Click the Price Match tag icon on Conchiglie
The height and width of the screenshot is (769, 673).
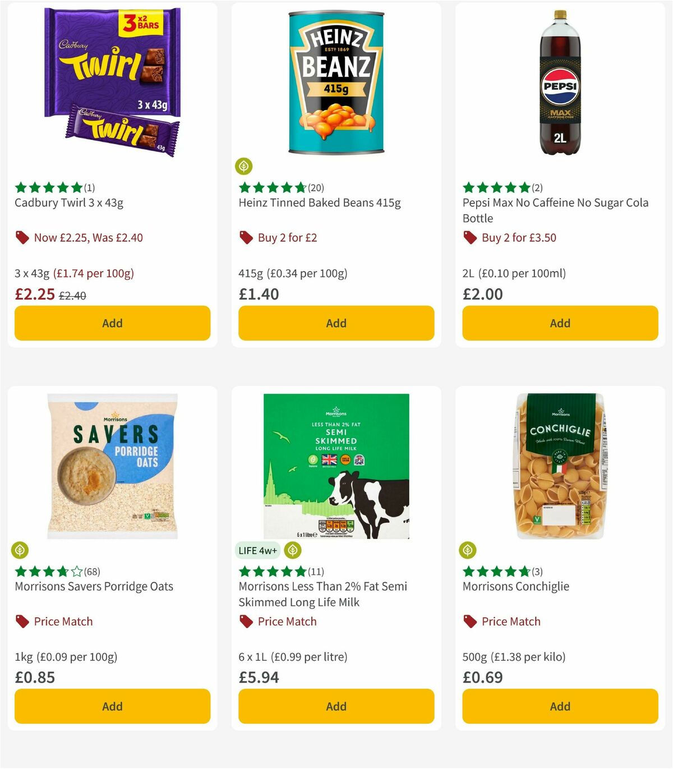(469, 621)
